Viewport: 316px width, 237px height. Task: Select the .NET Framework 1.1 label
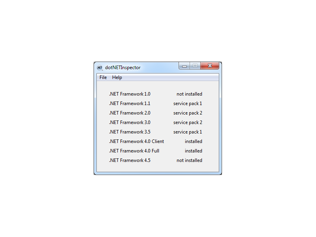(x=130, y=103)
